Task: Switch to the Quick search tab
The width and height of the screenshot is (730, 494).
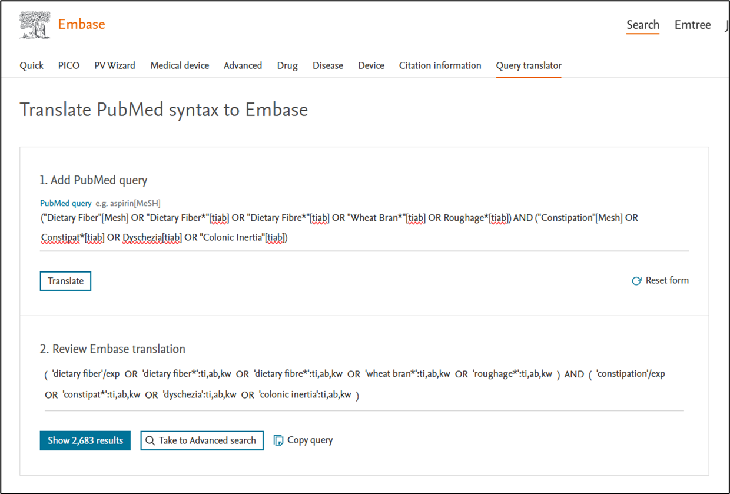Action: coord(32,65)
